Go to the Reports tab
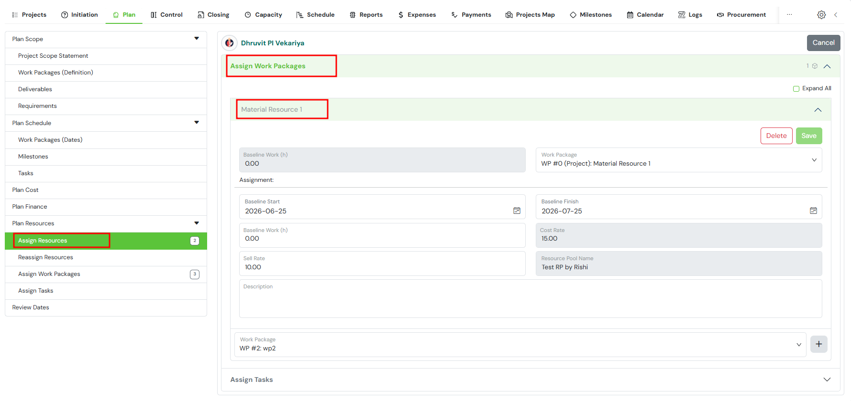851x401 pixels. coord(366,15)
